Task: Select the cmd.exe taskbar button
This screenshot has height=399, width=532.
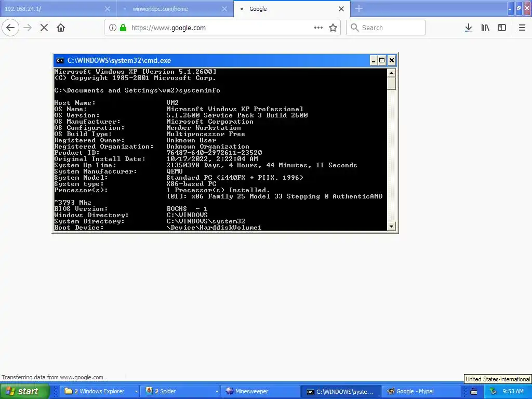Action: coord(341,392)
